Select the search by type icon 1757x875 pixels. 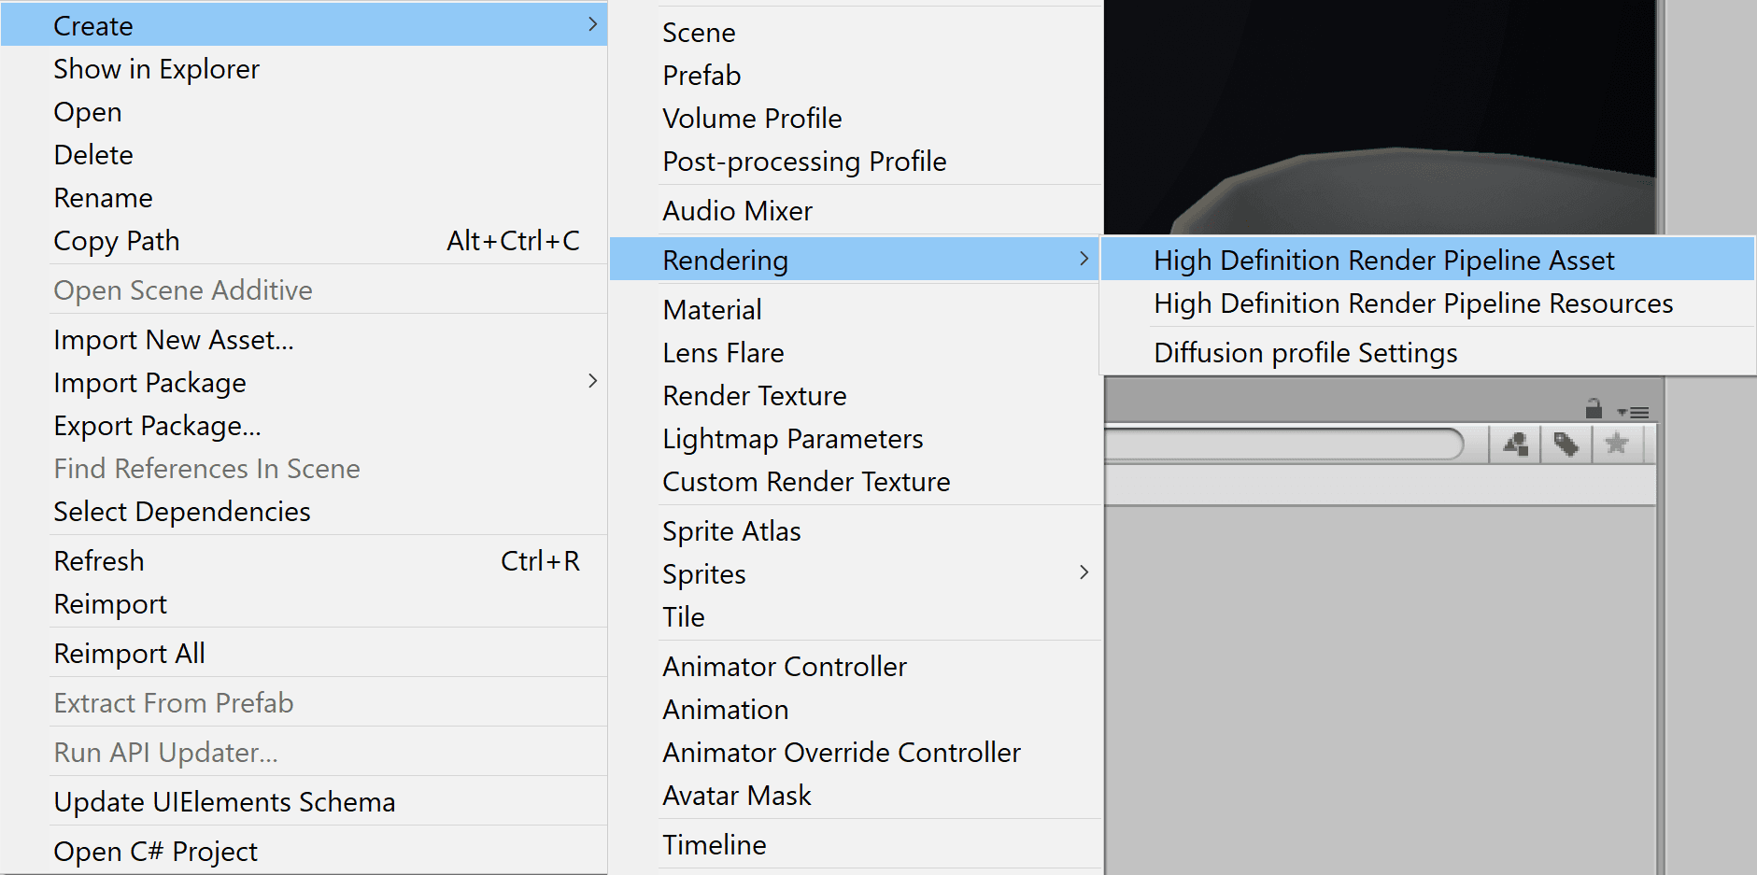point(1514,445)
